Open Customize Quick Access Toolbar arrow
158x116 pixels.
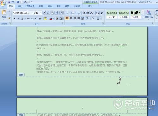pyautogui.click(x=31, y=2)
